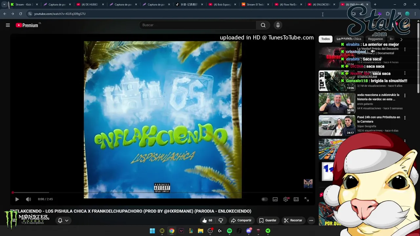
Task: Open options menu for xoda reacciona video
Action: tap(405, 95)
